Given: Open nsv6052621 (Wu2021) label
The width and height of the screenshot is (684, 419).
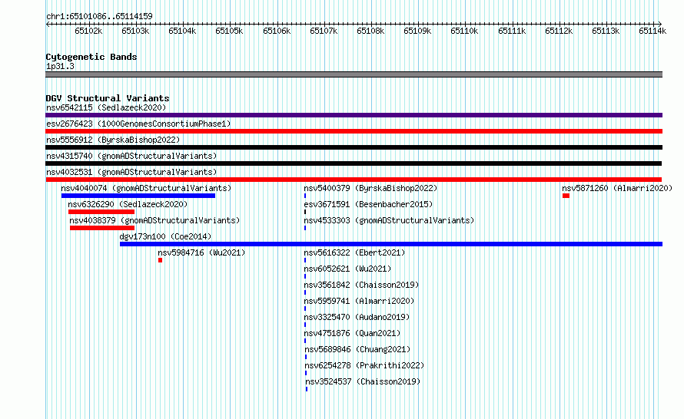Looking at the screenshot, I should click(x=347, y=269).
